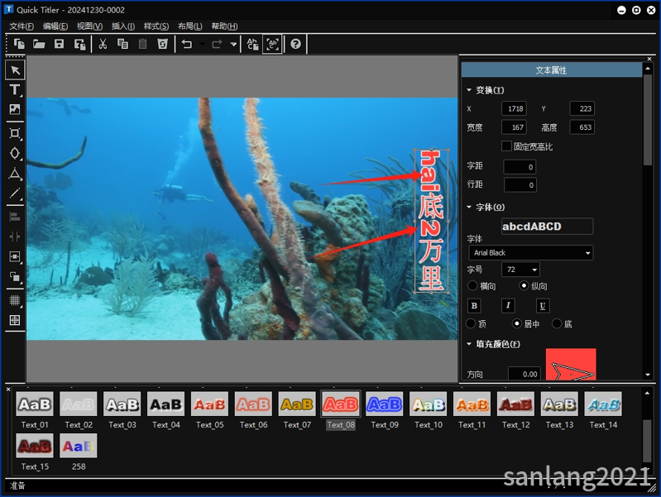Open the font size 72 dropdown
Screen dimensions: 661x497
520,270
